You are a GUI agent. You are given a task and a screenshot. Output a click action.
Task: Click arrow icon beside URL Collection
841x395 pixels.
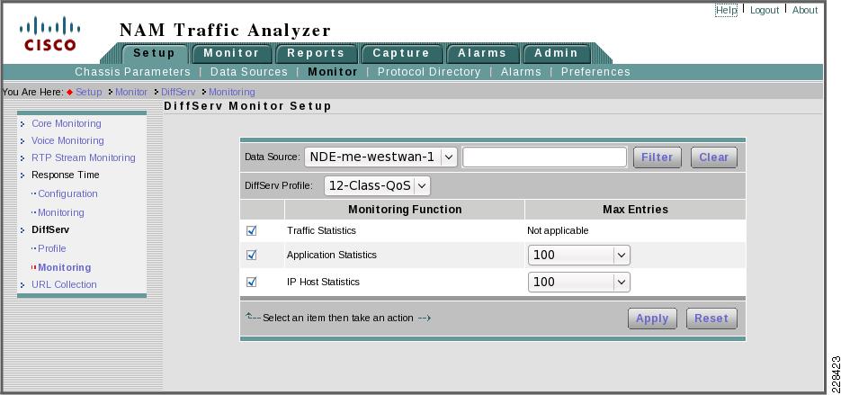click(x=22, y=285)
